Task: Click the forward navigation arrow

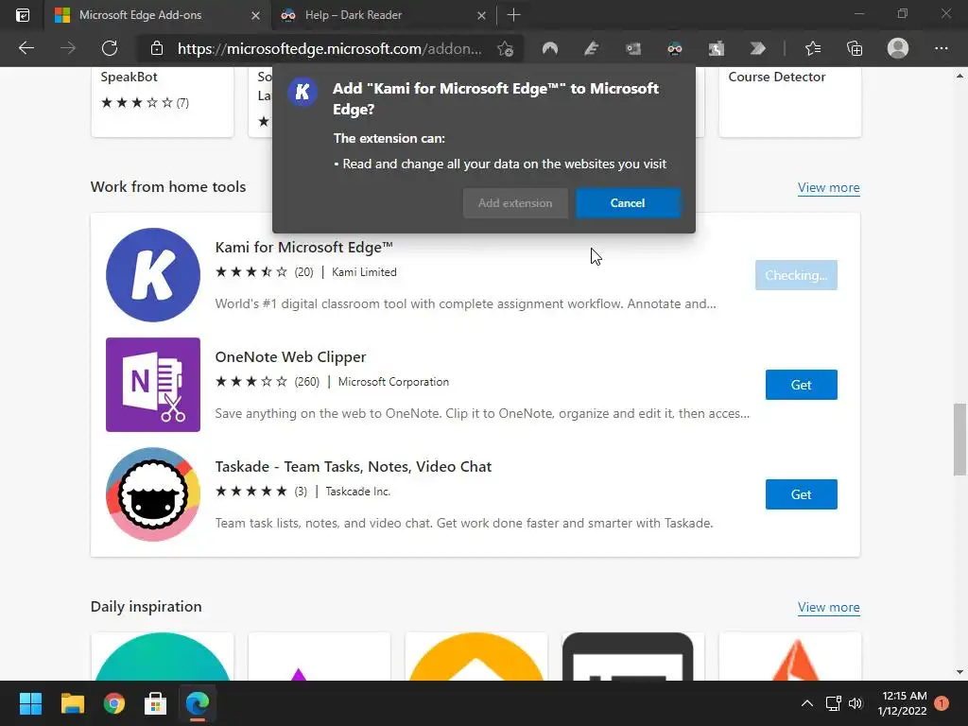Action: [68, 48]
